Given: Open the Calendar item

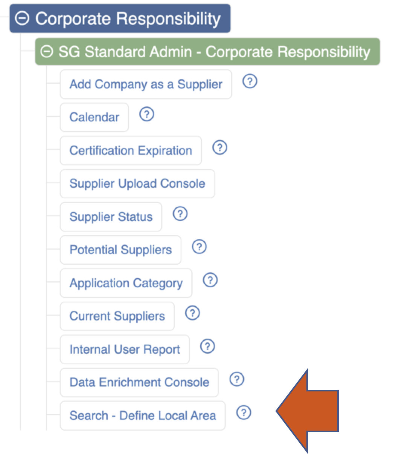Looking at the screenshot, I should point(94,117).
